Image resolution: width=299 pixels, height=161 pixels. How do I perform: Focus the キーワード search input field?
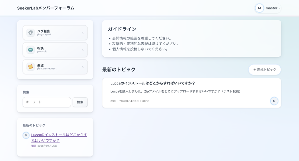47,102
